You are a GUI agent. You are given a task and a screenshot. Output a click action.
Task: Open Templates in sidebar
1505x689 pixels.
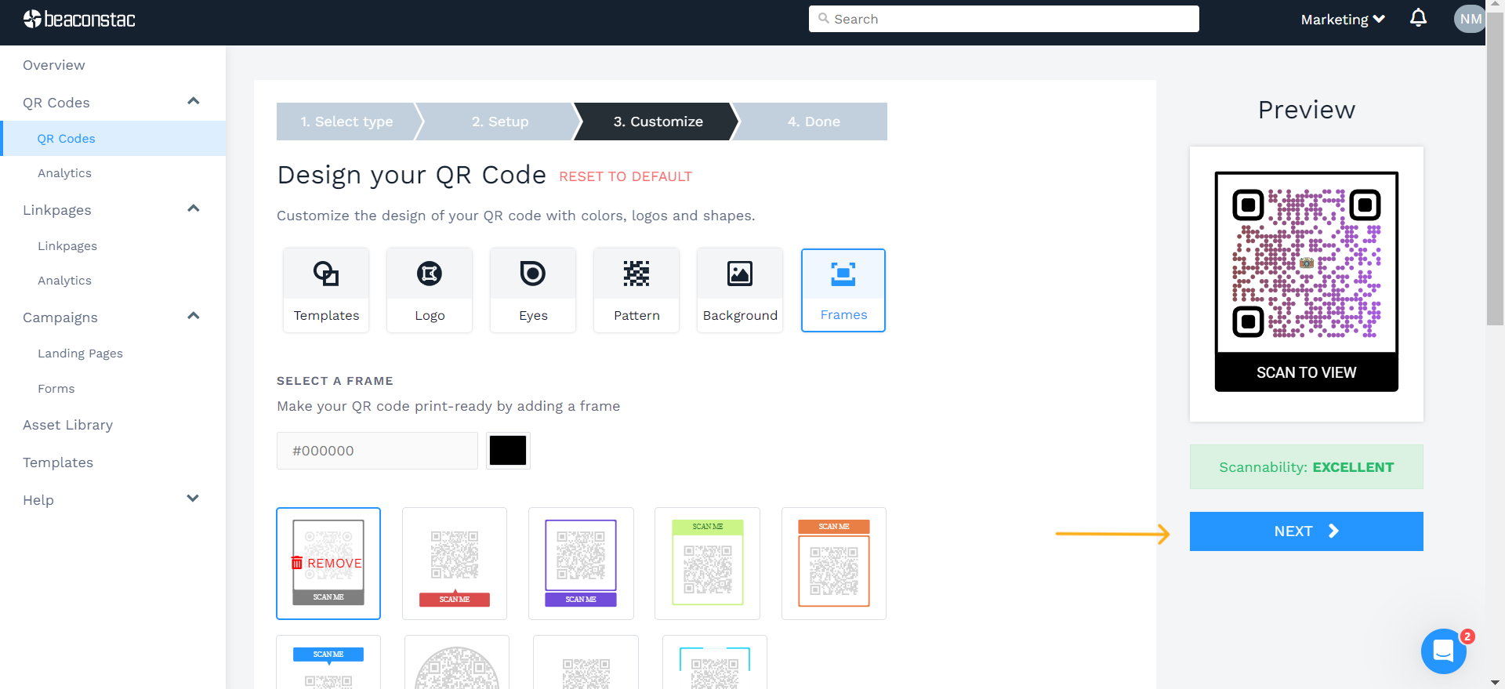[x=58, y=462]
